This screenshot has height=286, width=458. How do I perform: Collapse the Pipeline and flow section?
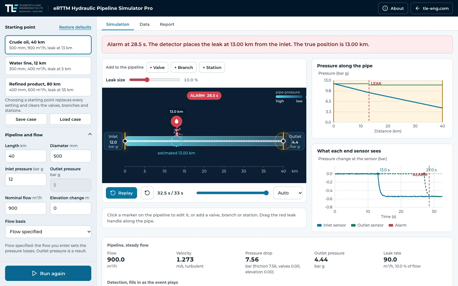[90, 134]
